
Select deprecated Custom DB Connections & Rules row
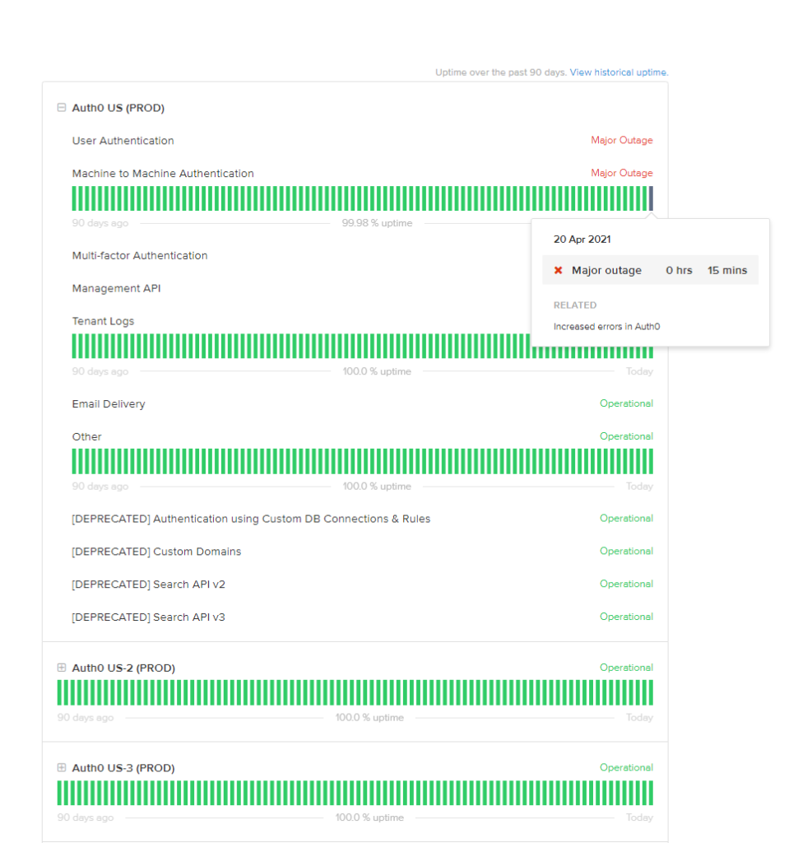[251, 519]
